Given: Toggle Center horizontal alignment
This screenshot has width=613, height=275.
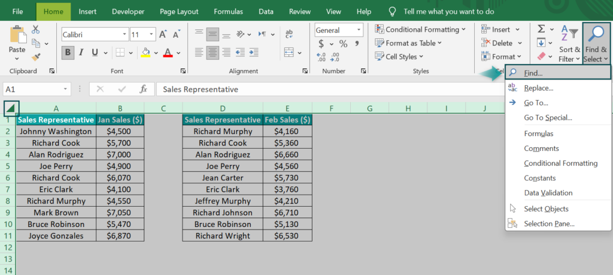Looking at the screenshot, I should 213,52.
